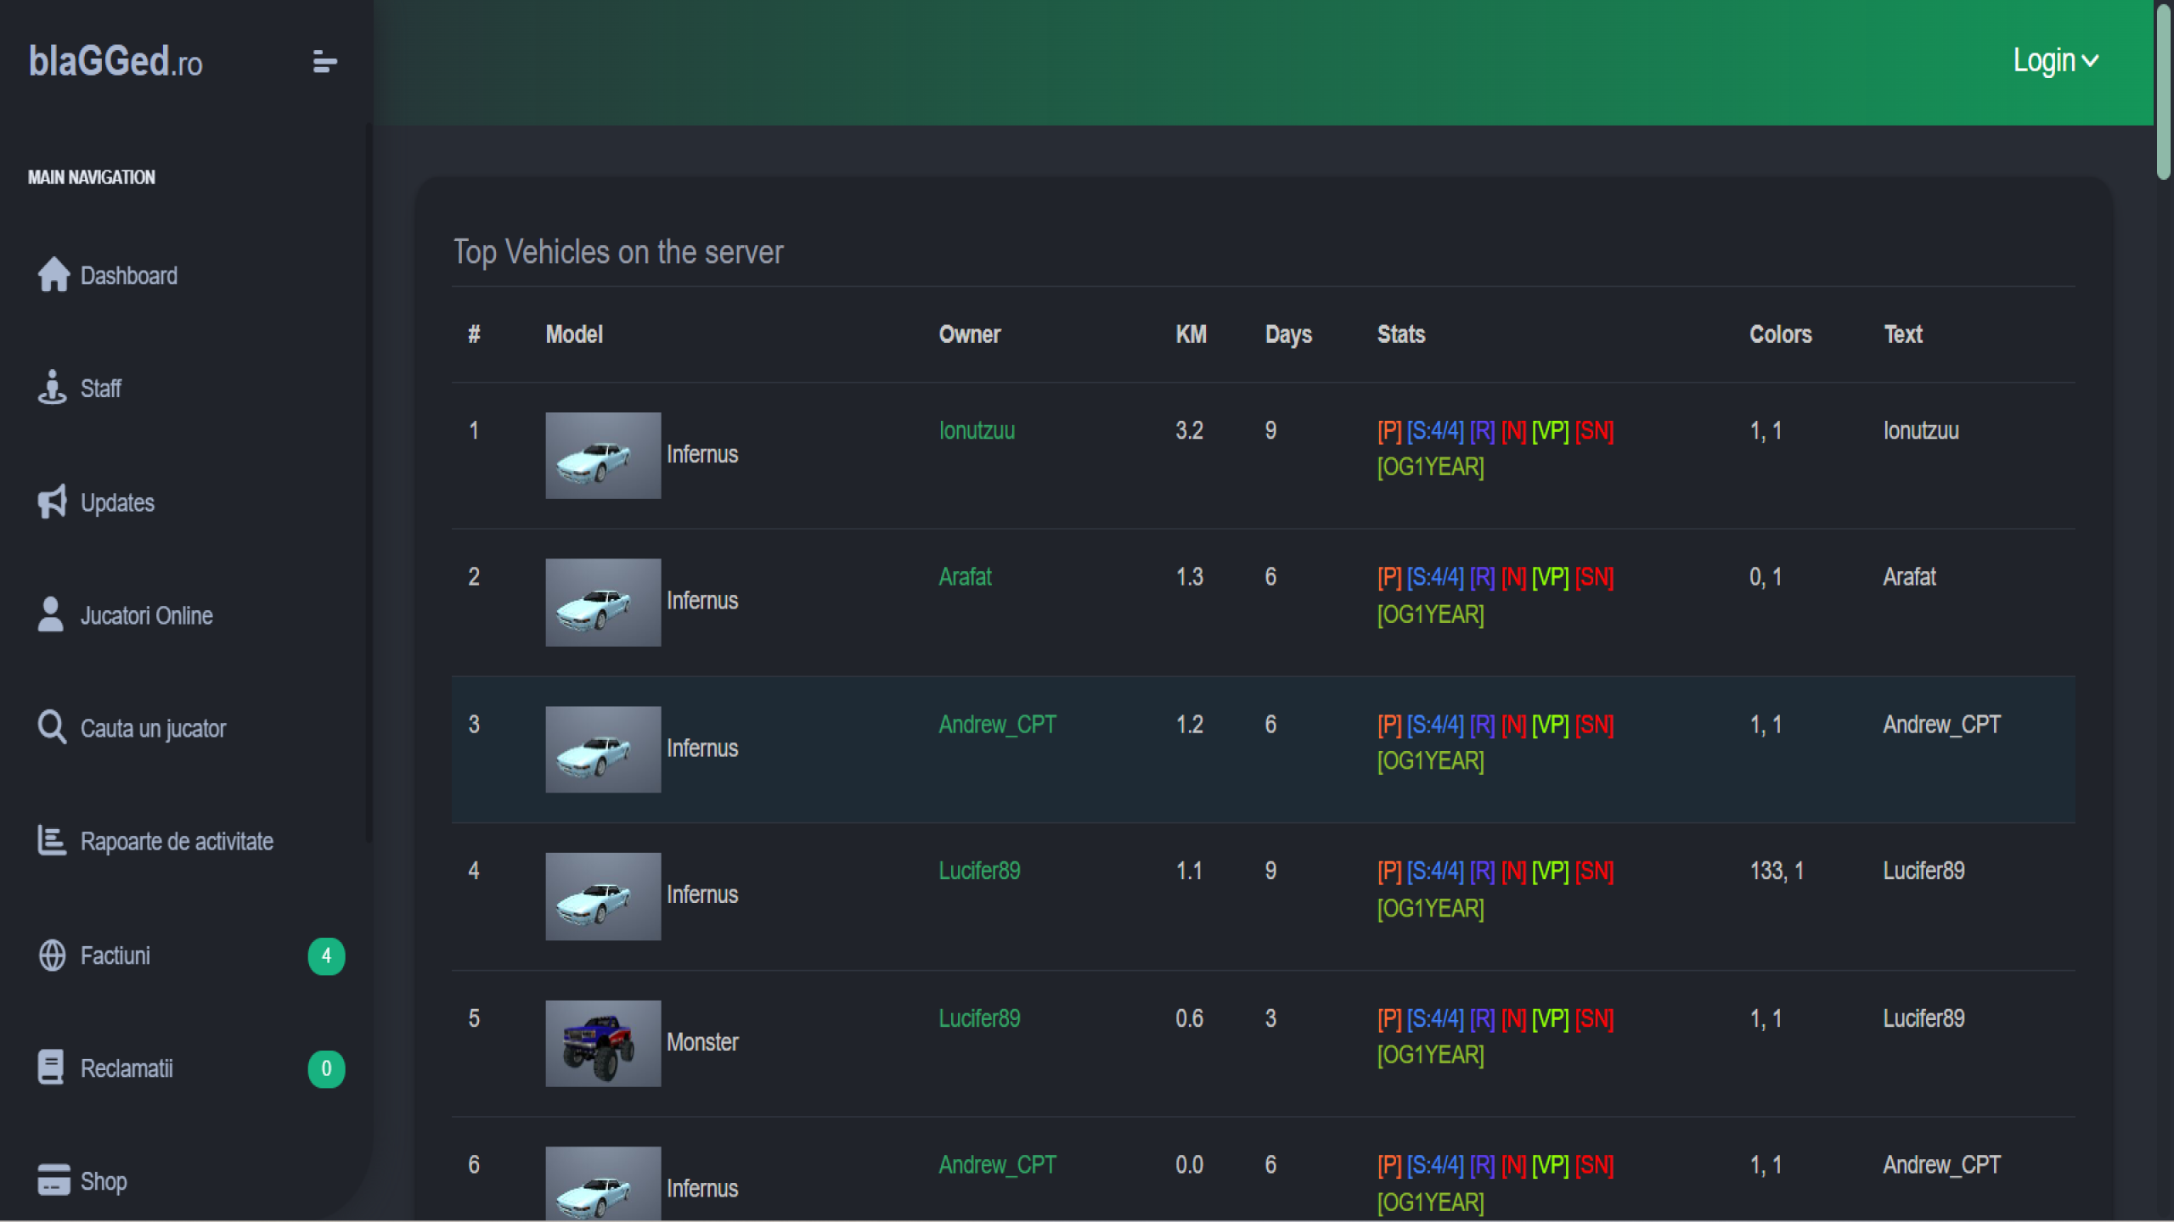Image resolution: width=2174 pixels, height=1222 pixels.
Task: Expand the Login dropdown
Action: [x=2055, y=61]
